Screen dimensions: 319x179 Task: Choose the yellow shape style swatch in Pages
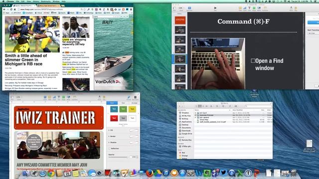pos(132,109)
